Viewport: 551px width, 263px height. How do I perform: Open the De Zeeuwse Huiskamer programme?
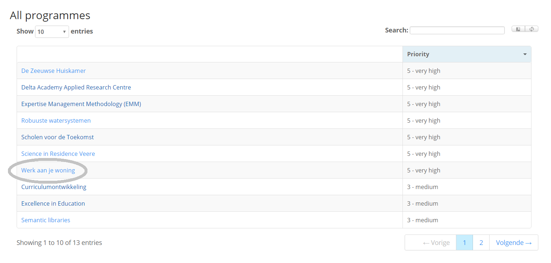tap(53, 71)
